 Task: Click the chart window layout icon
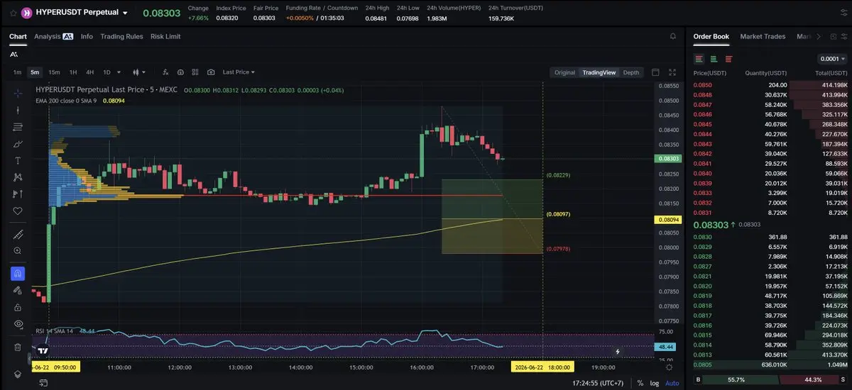(655, 72)
